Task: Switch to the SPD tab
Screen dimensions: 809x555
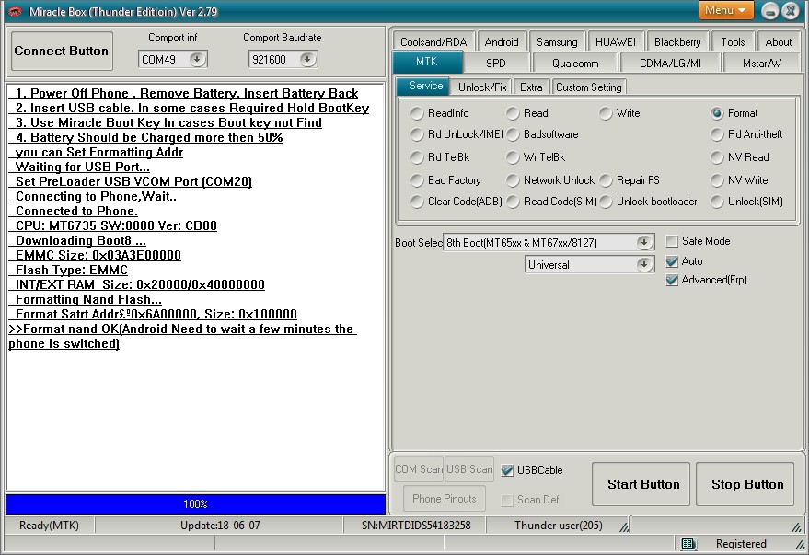Action: [496, 63]
